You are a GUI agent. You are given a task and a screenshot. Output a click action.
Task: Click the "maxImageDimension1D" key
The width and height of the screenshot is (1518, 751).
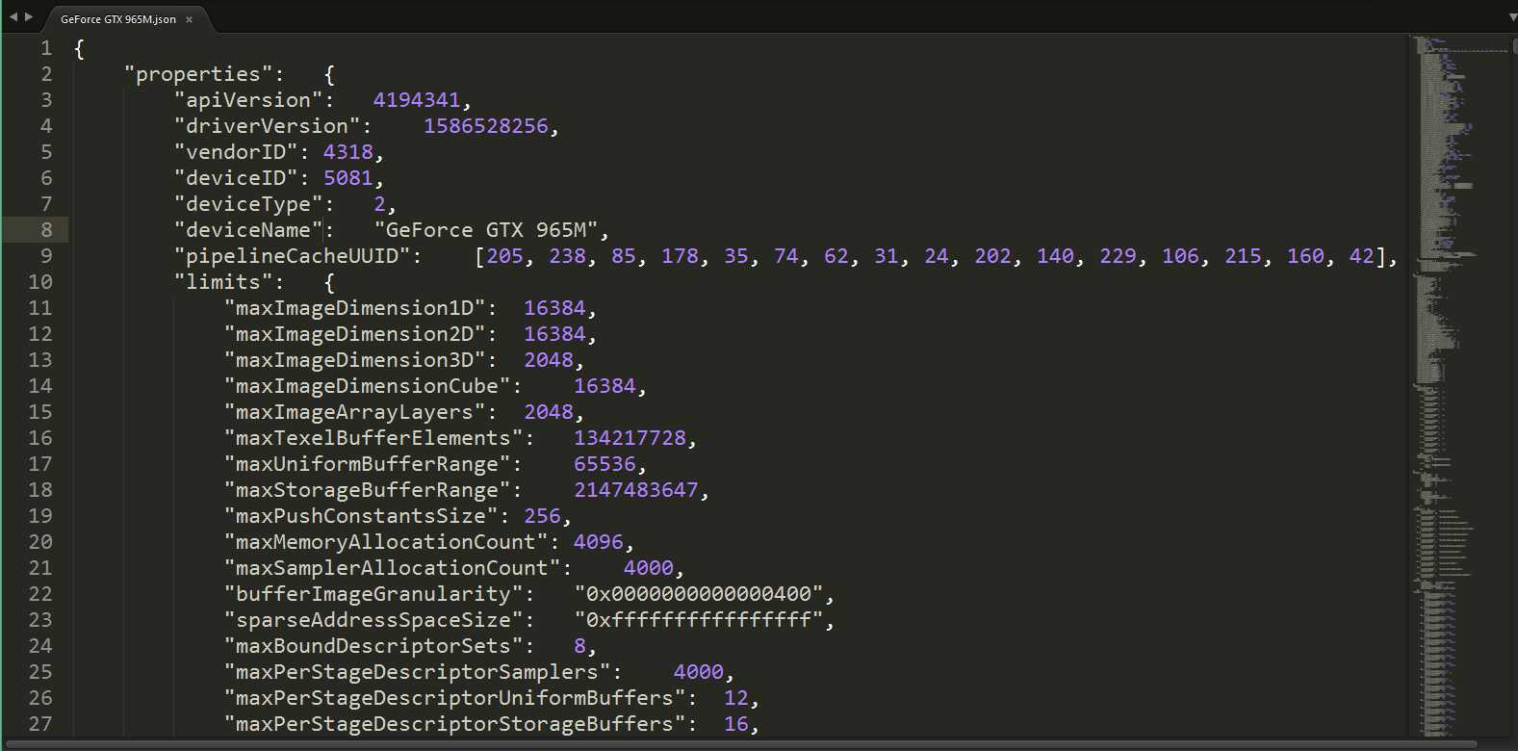point(354,308)
